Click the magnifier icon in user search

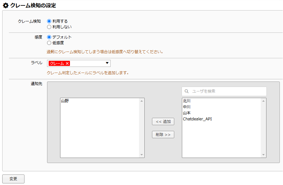(187, 91)
